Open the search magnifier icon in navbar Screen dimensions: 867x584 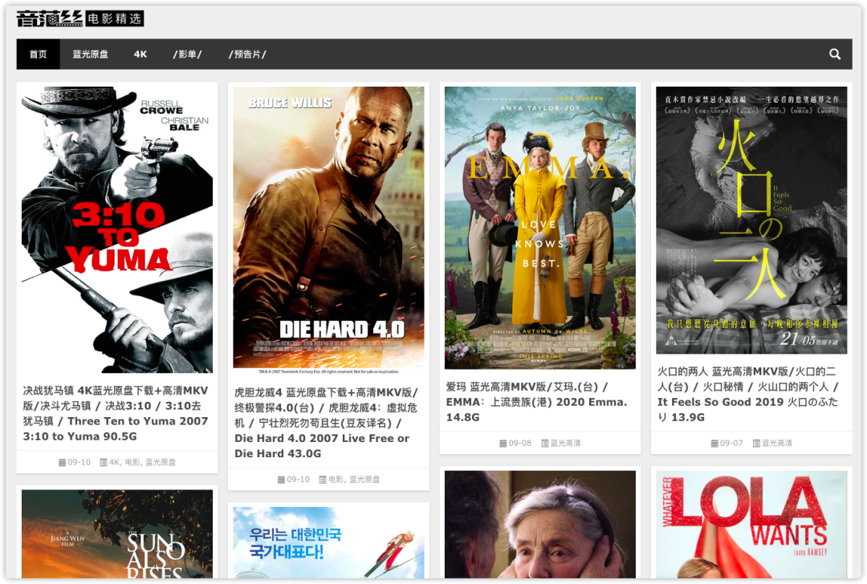pos(834,54)
